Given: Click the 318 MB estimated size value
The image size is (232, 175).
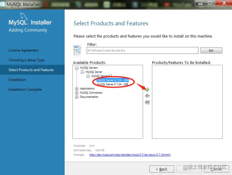Looking at the screenshot, I should pyautogui.click(x=100, y=150).
